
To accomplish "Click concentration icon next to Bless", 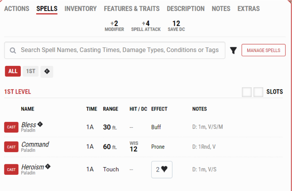I will pos(40,124).
